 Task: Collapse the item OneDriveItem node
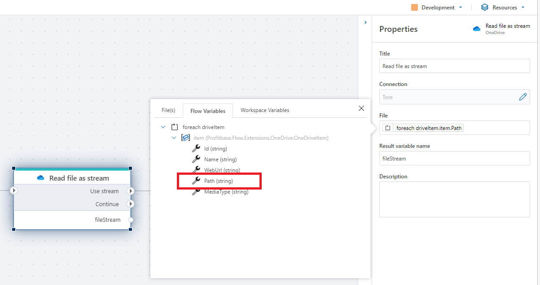point(174,138)
